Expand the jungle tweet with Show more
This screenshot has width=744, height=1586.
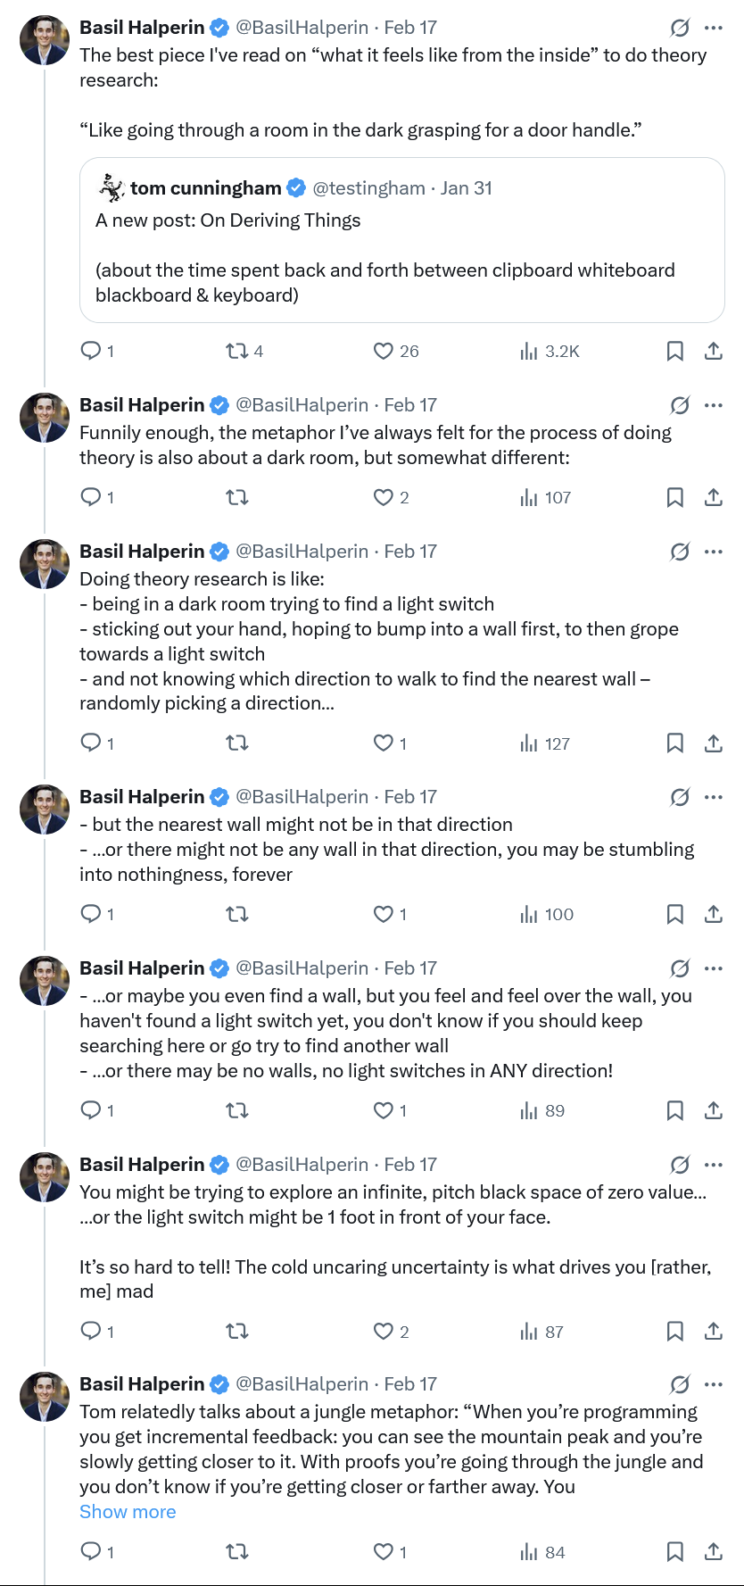pos(128,1512)
